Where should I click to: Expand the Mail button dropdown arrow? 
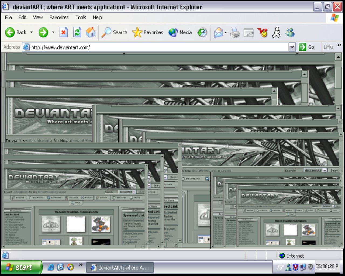coord(225,33)
